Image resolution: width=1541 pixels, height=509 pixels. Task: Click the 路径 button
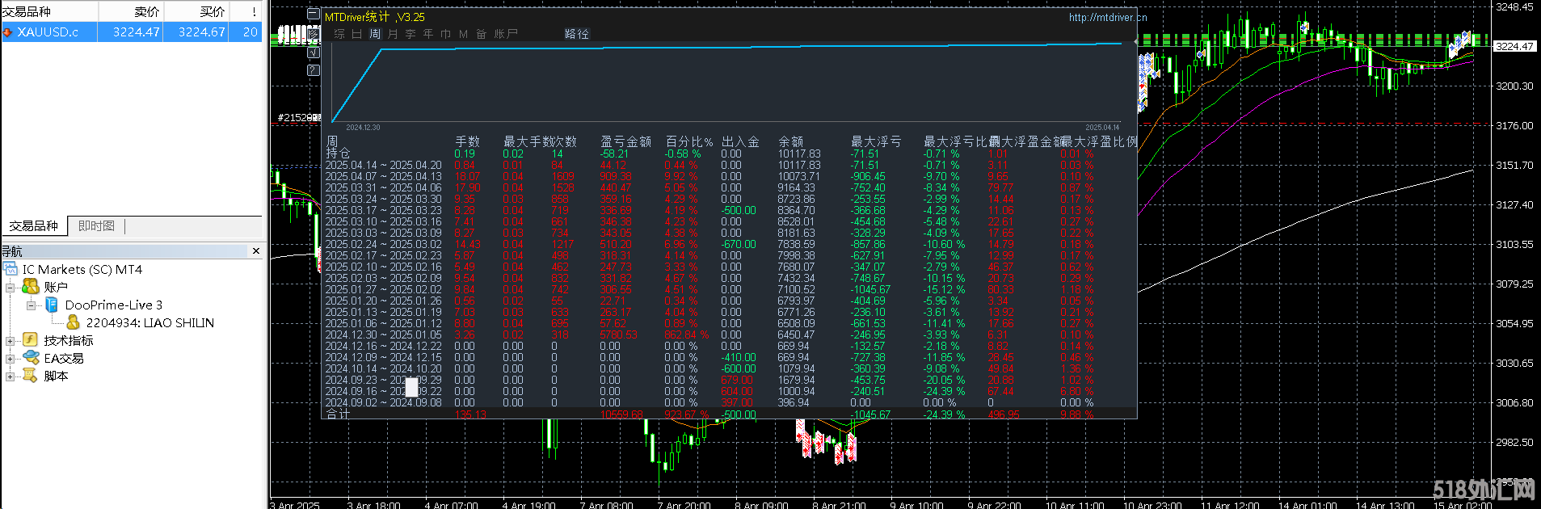pos(576,34)
